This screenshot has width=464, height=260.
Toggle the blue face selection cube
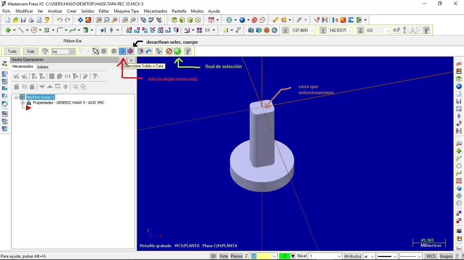122,51
